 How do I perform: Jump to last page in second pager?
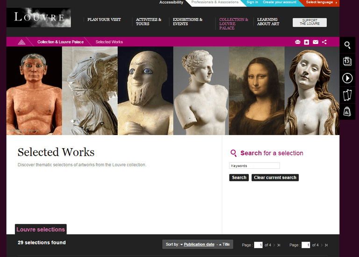click(326, 245)
